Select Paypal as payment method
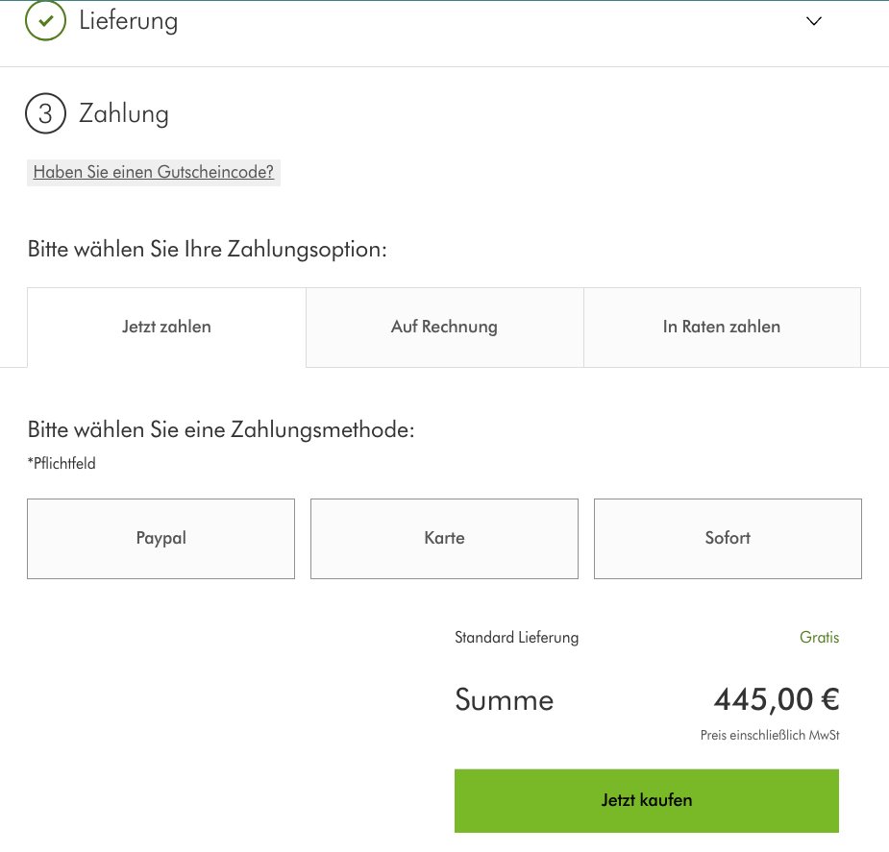Viewport: 889px width, 852px height. 161,538
